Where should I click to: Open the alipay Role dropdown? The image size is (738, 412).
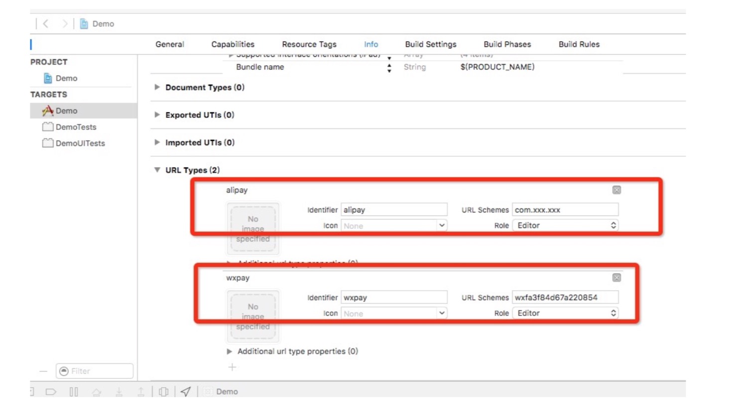(x=565, y=225)
